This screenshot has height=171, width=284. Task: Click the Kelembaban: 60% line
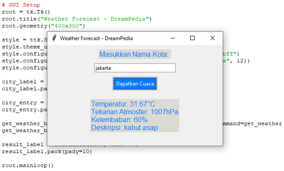tap(119, 120)
